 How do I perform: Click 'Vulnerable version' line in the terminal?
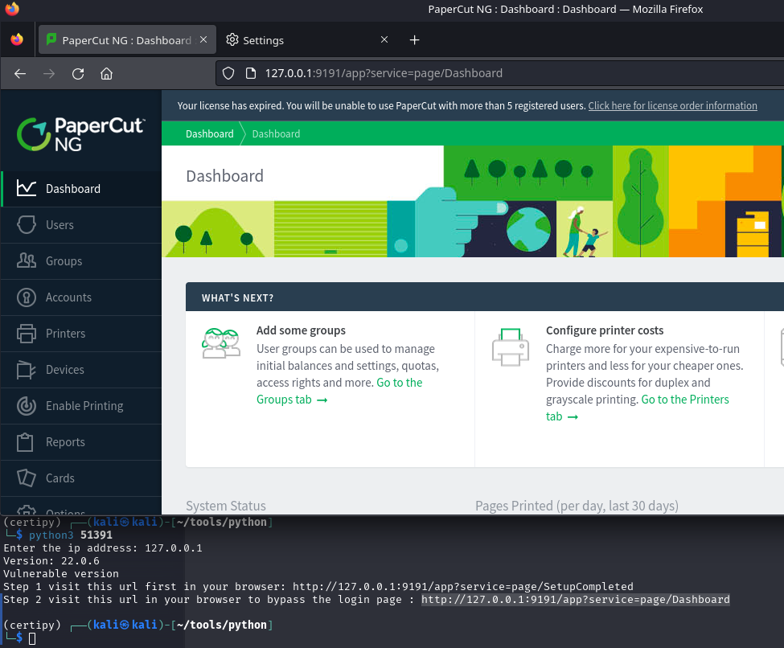[61, 573]
